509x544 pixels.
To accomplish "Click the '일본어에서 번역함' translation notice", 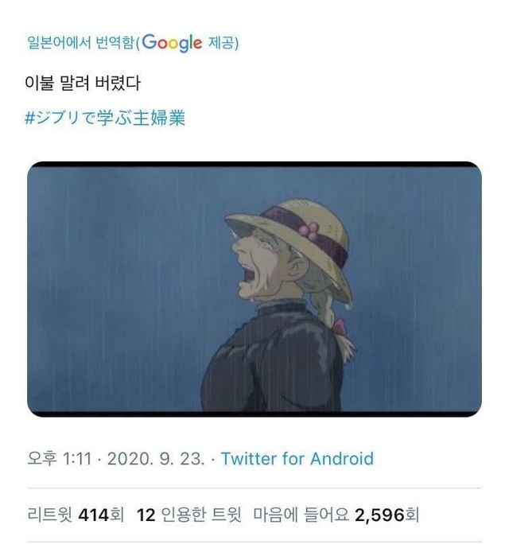I will (80, 43).
